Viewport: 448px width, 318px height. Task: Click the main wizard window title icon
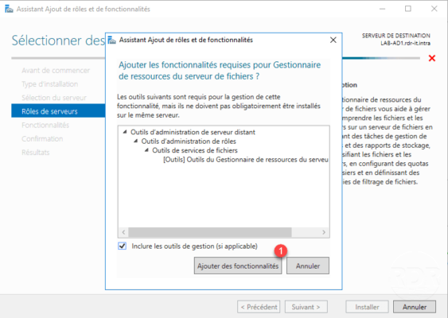pos(9,9)
